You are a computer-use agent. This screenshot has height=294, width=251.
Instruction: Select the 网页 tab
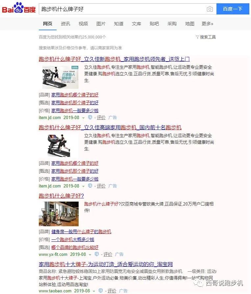(x=47, y=24)
